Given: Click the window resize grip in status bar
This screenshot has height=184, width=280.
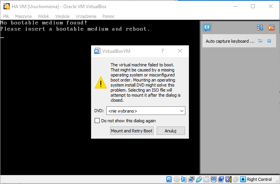Looking at the screenshot, I should click(x=278, y=181).
